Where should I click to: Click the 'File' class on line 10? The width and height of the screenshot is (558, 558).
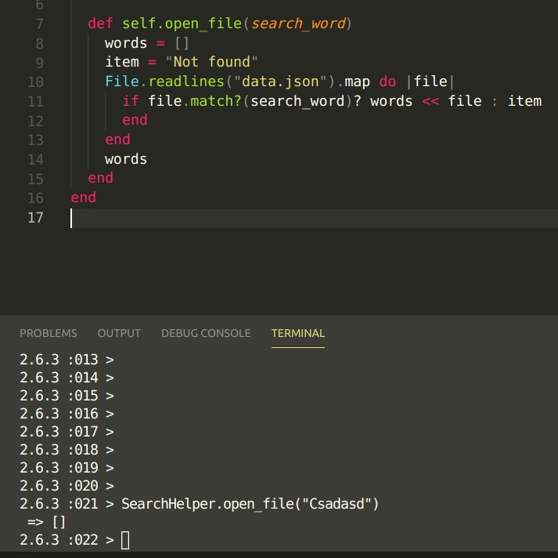(122, 82)
